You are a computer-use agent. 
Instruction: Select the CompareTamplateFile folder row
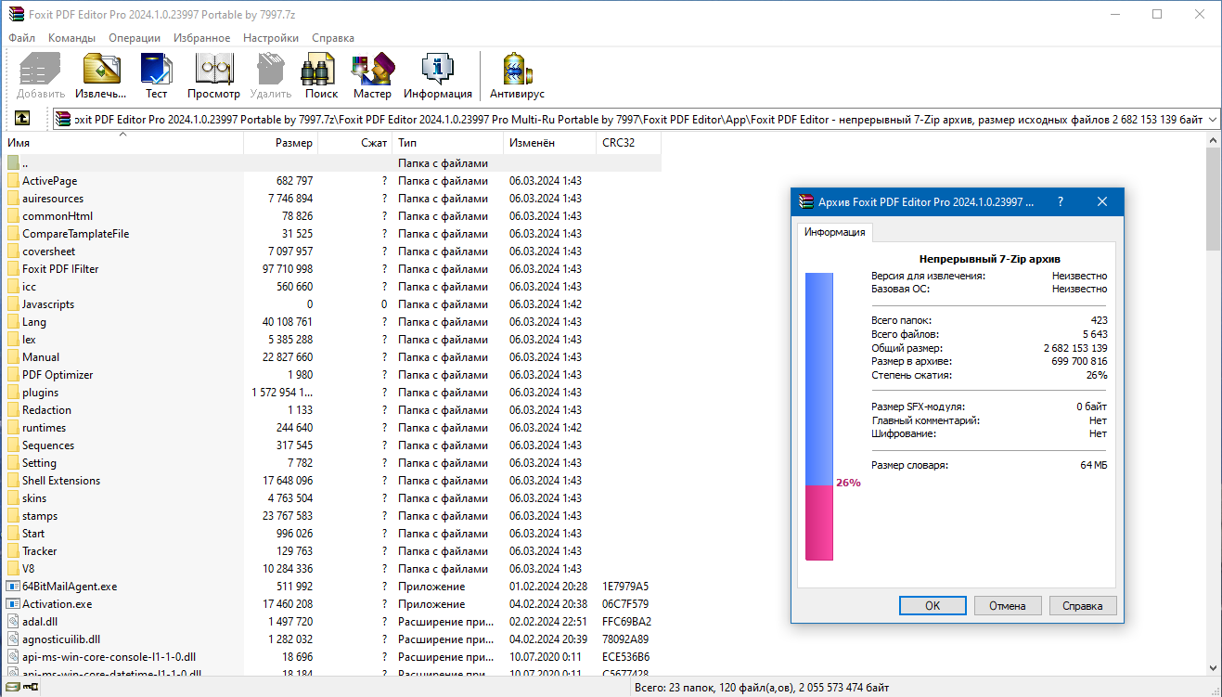pos(332,234)
